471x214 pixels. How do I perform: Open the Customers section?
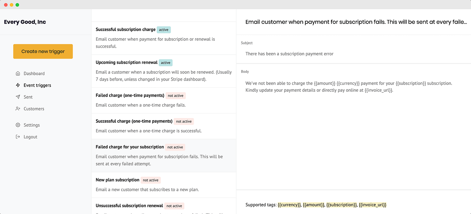point(34,109)
